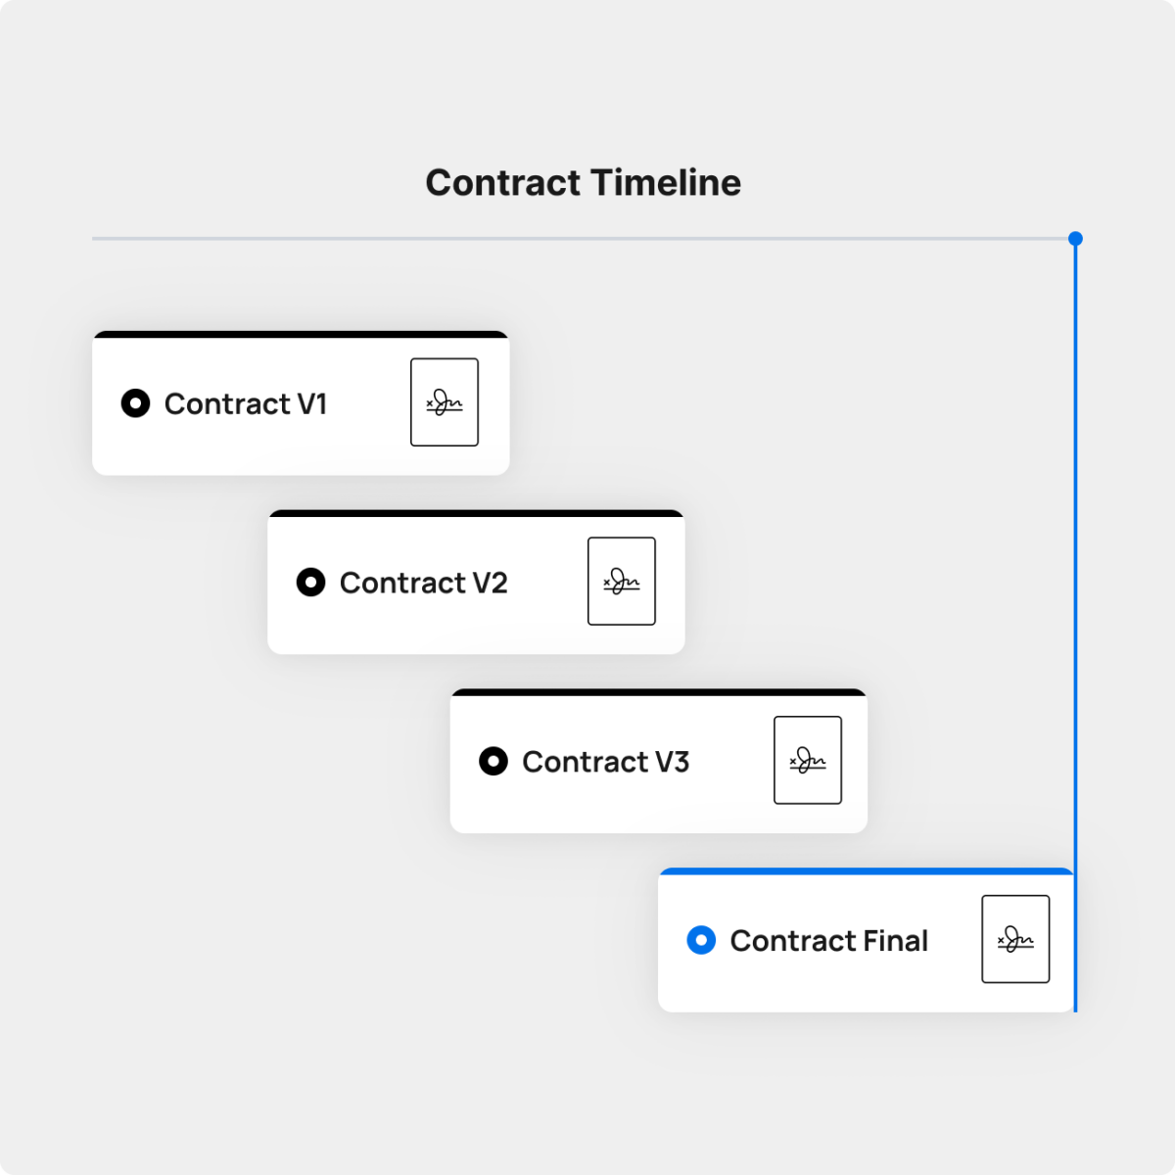Click the "Contract V2" text label
1175x1175 pixels.
coord(423,583)
